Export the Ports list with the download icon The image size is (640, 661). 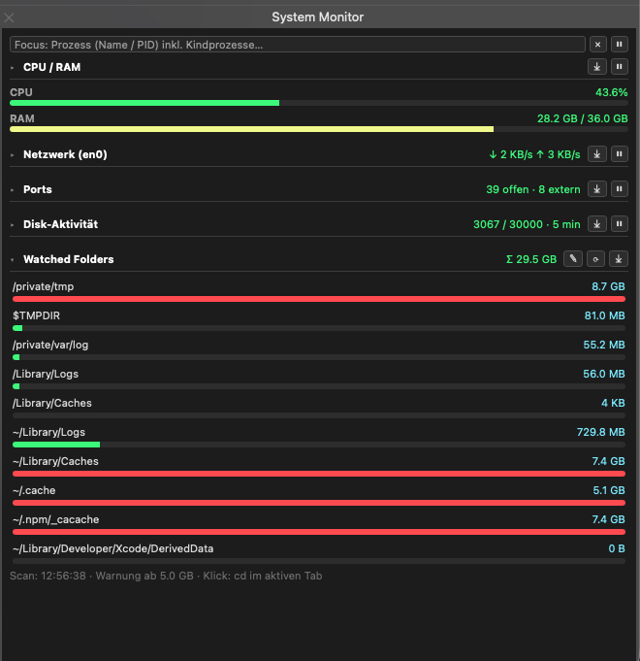[x=597, y=189]
